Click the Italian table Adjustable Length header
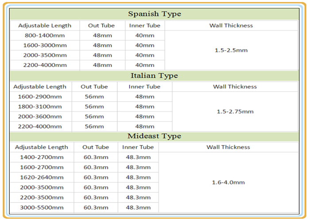 [x=40, y=87]
